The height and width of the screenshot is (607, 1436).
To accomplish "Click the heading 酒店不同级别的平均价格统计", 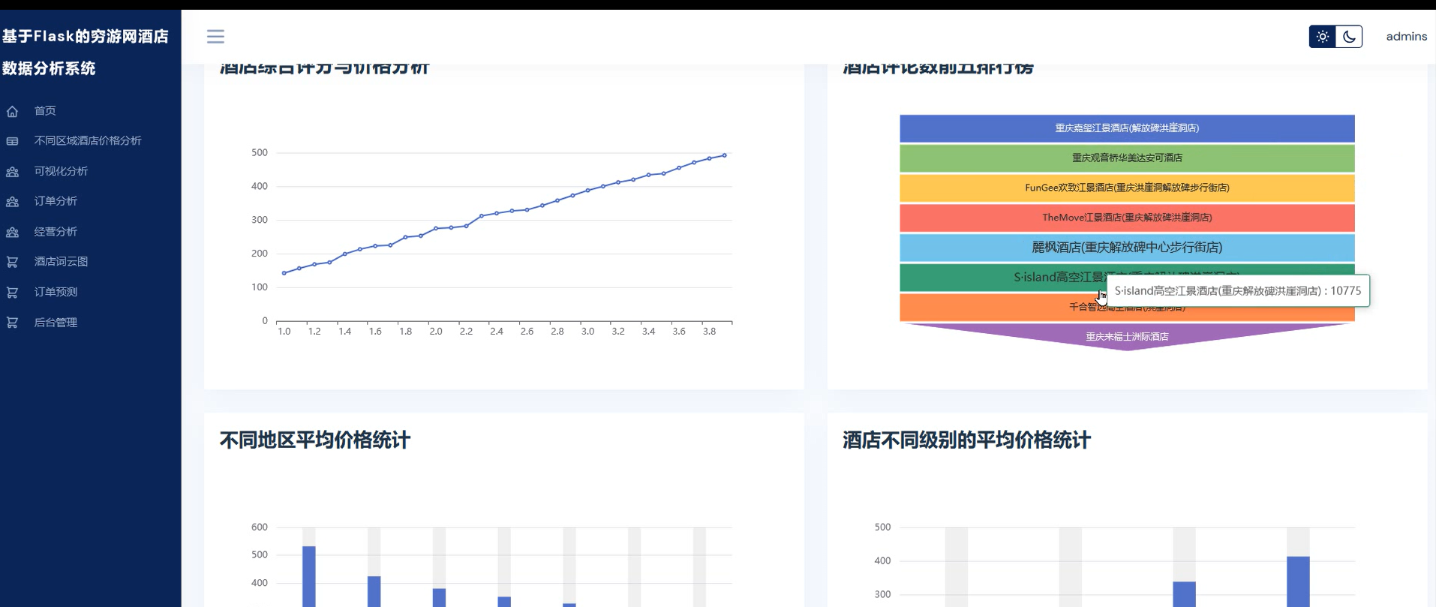I will point(966,440).
